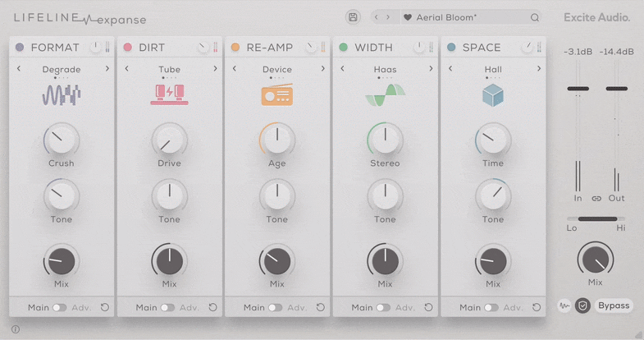Switch DIRT module Main/Adv. toggle
Screen dimensions: 644x340
[x=167, y=308]
